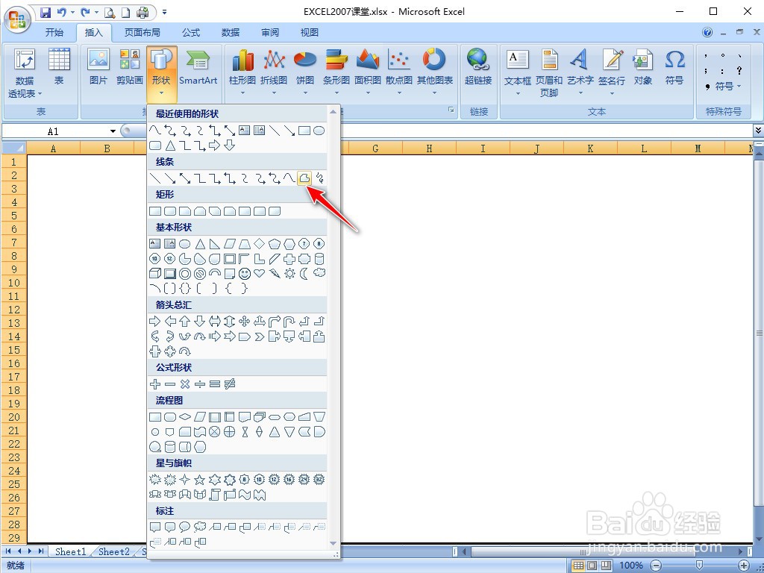764x573 pixels.
Task: Open the Column chart dropdown
Action: click(x=242, y=72)
